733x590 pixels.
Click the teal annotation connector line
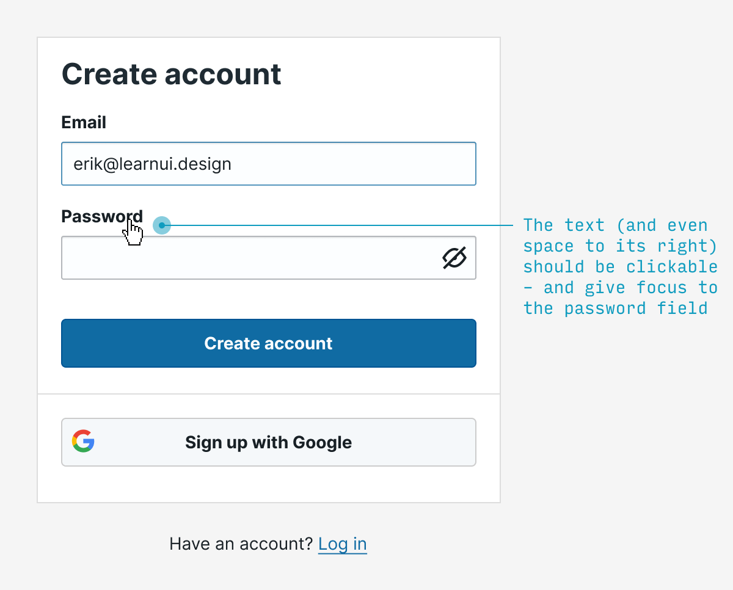342,225
